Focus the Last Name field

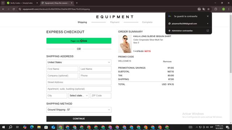click(x=95, y=69)
